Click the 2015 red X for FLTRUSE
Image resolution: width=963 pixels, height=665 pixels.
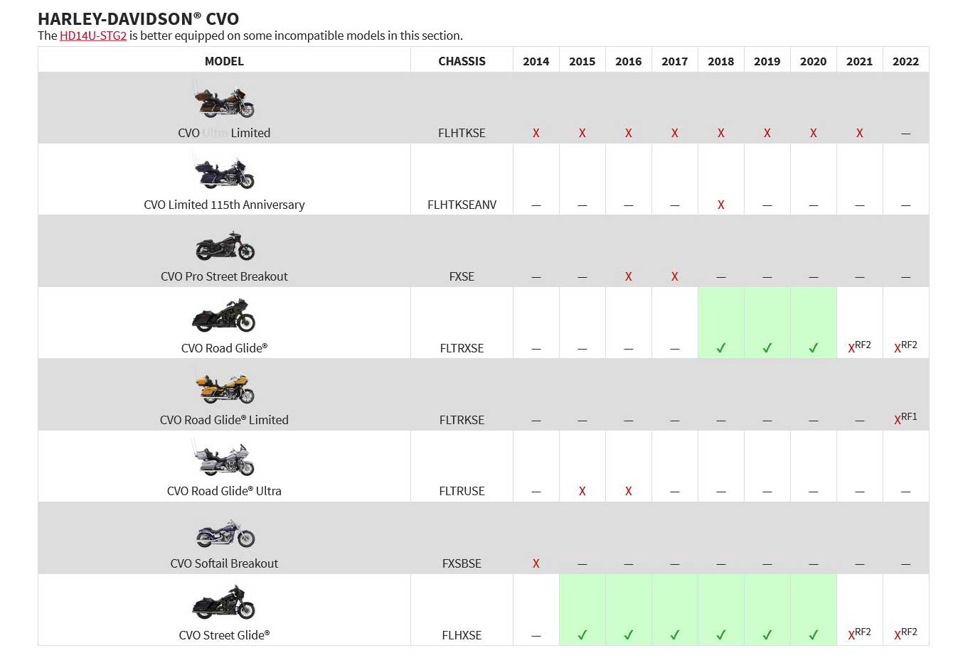582,491
